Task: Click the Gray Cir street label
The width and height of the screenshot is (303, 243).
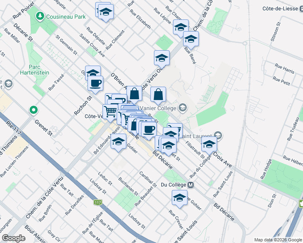Action: click(54, 235)
